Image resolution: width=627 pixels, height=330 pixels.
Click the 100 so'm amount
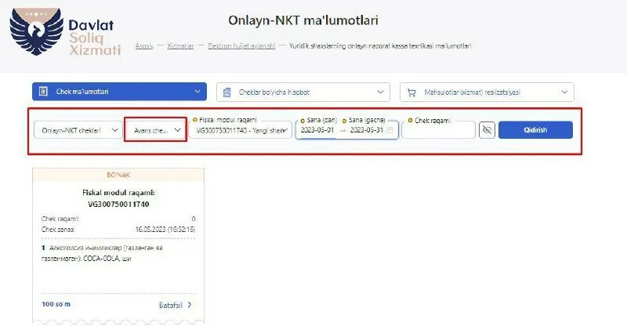(x=56, y=304)
